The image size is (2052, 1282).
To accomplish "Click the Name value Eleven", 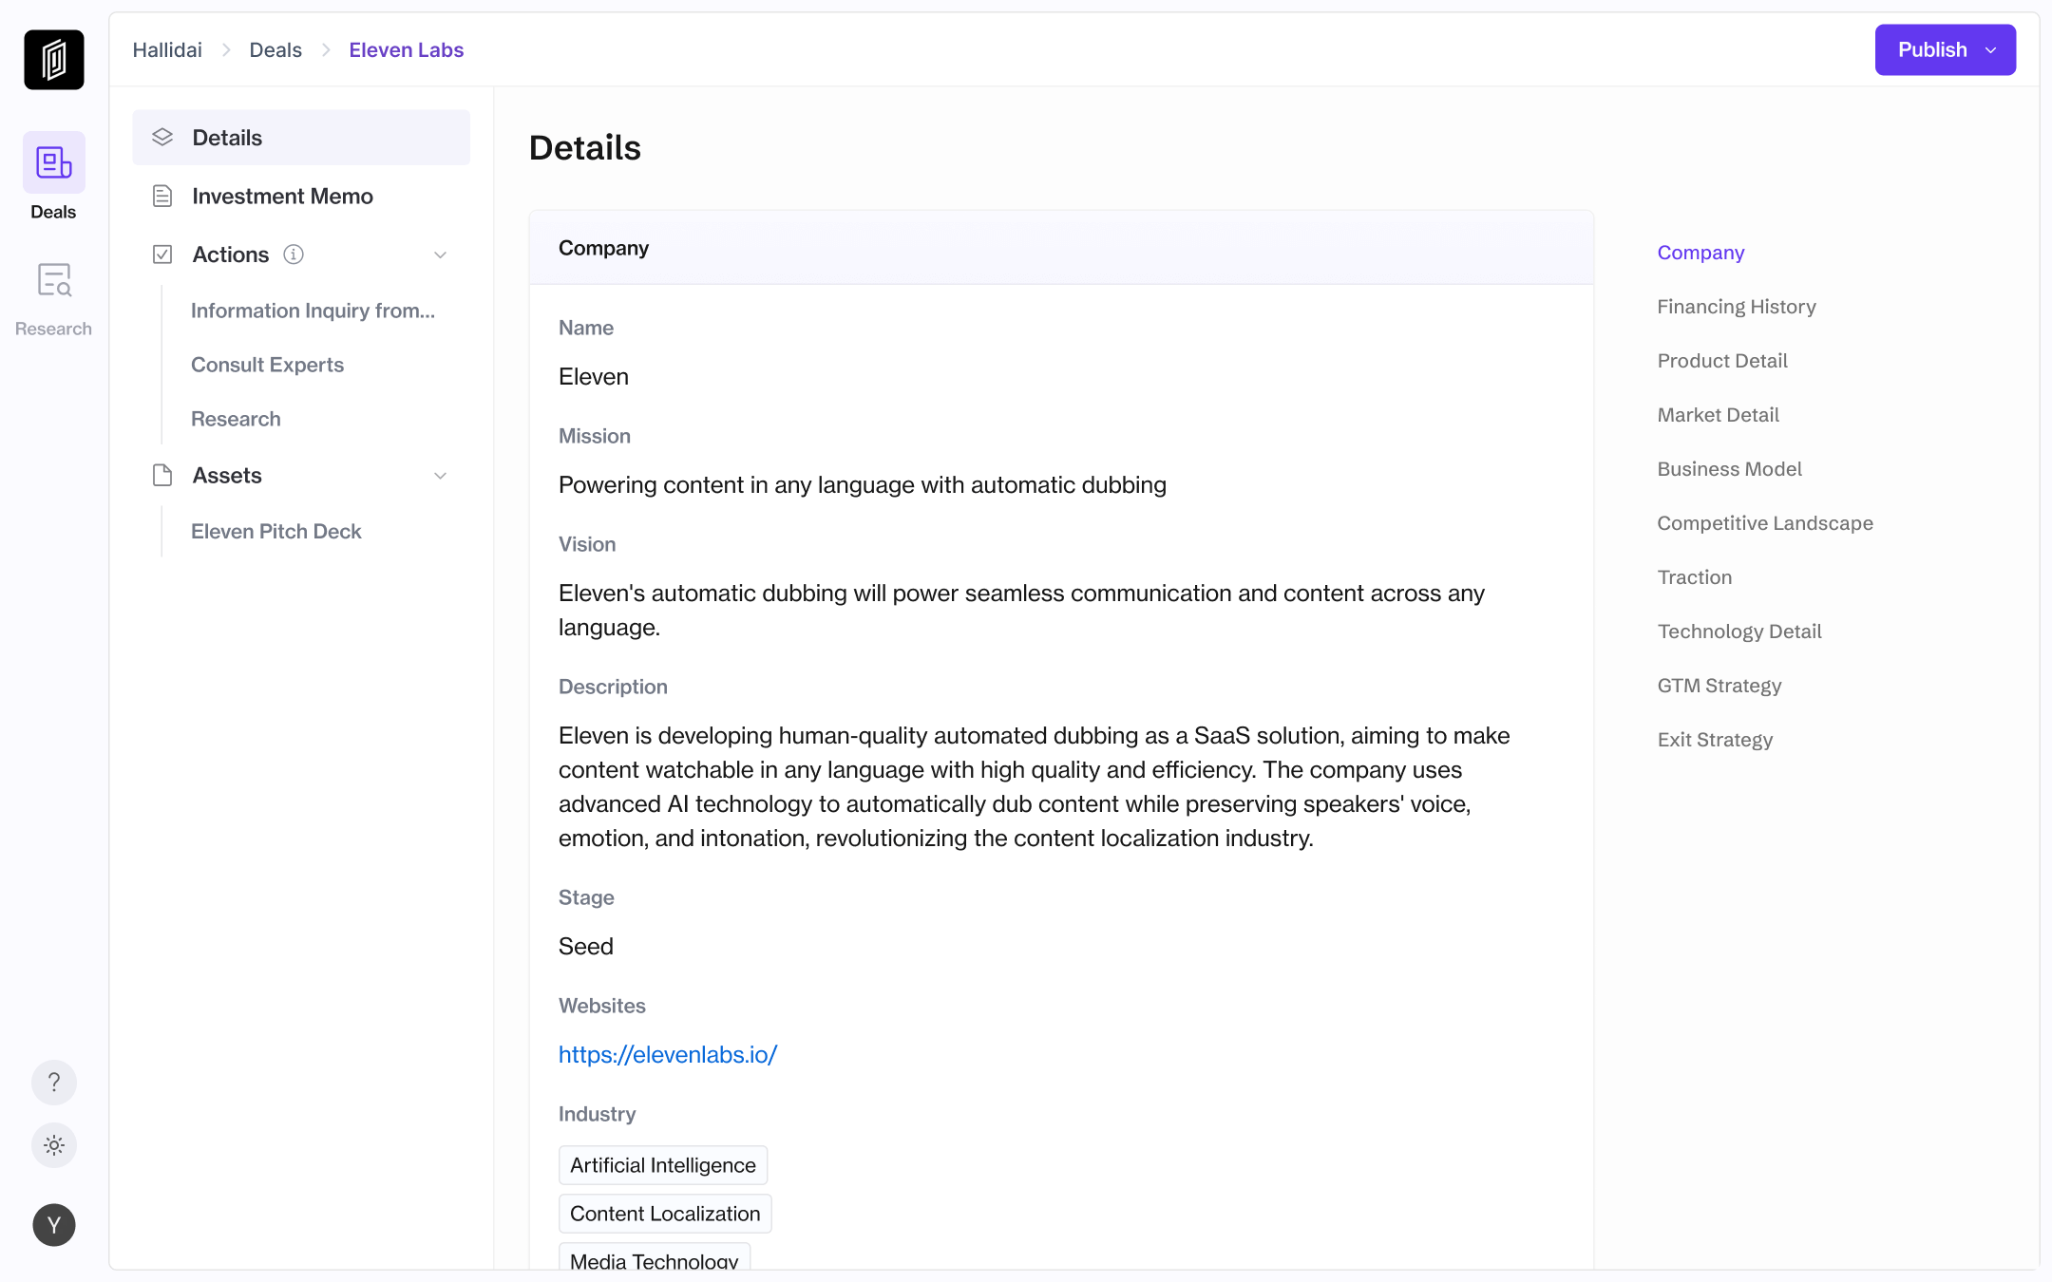I will 594,377.
